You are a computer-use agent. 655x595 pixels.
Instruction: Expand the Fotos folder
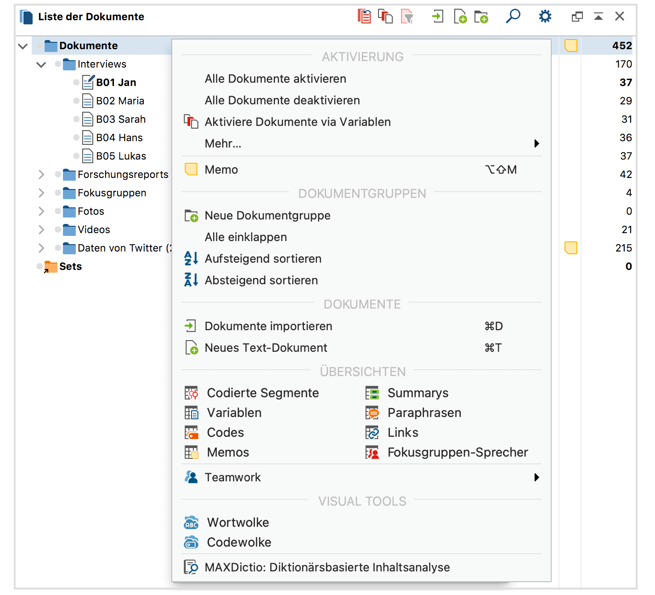[x=41, y=211]
